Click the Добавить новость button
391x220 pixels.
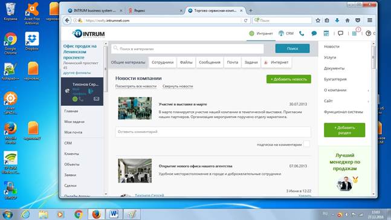(x=288, y=79)
